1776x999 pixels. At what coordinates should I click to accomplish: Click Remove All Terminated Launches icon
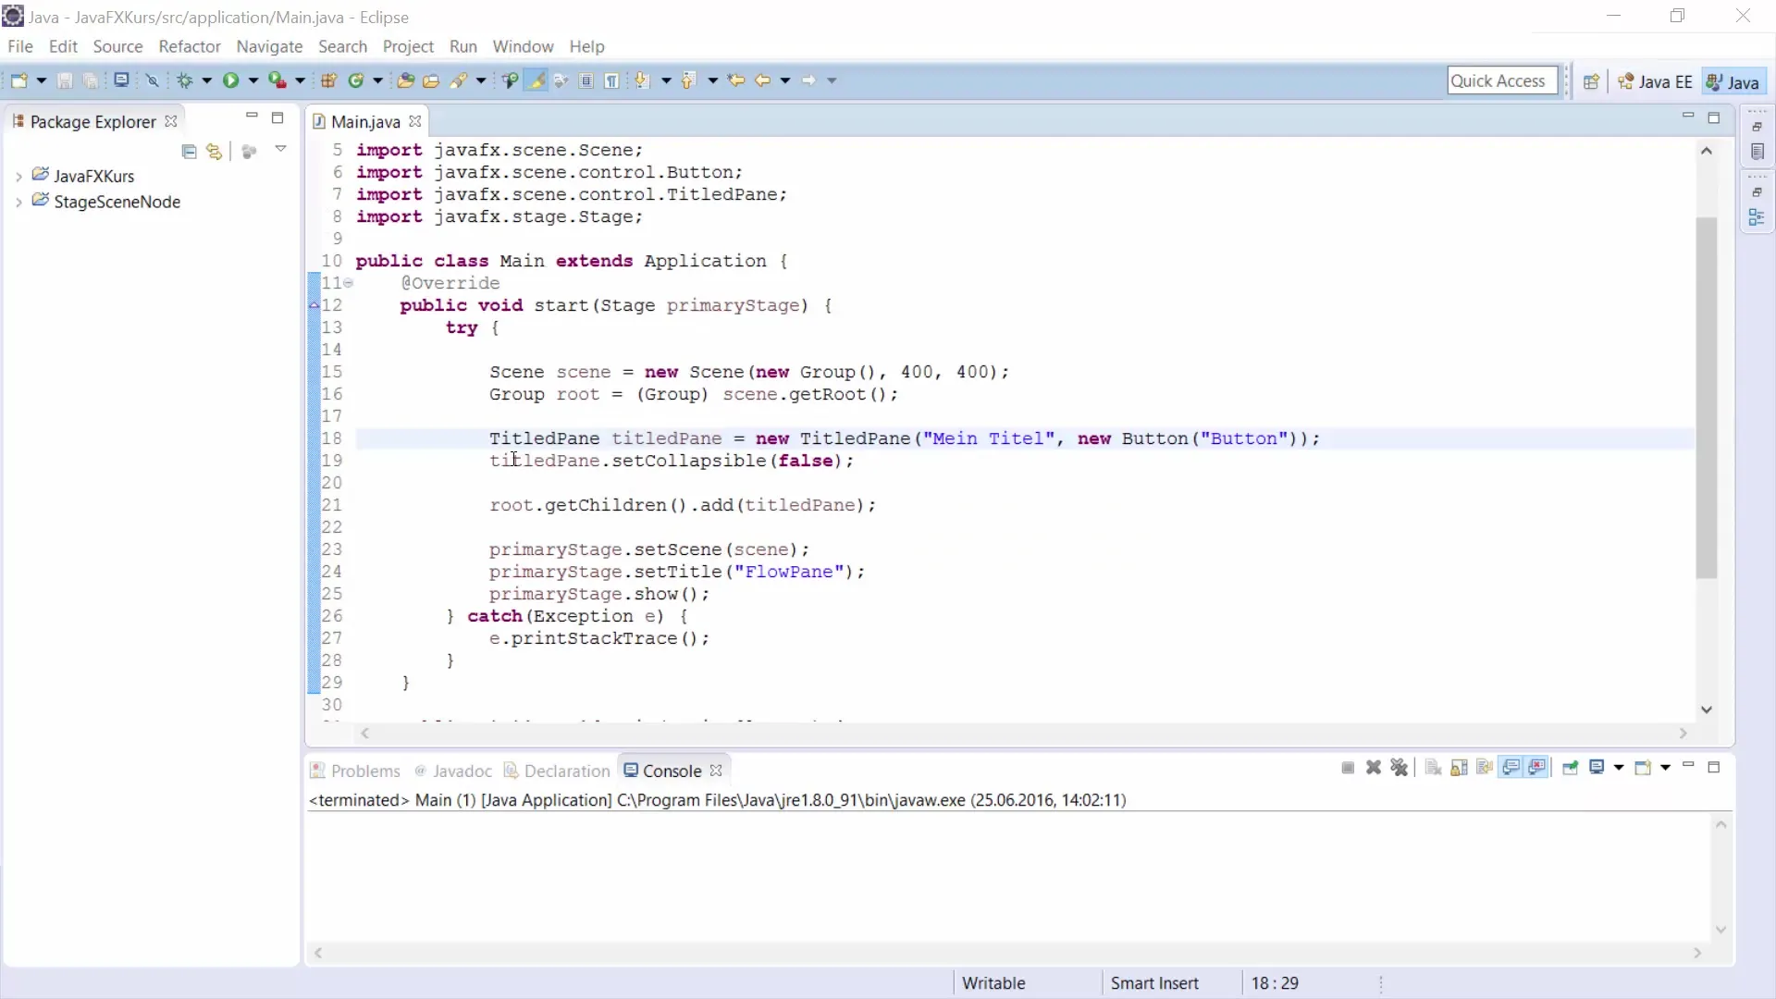pos(1400,768)
